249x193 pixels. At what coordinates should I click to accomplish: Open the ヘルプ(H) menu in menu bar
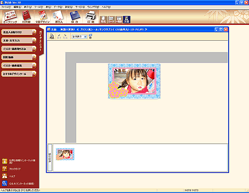pos(106,7)
